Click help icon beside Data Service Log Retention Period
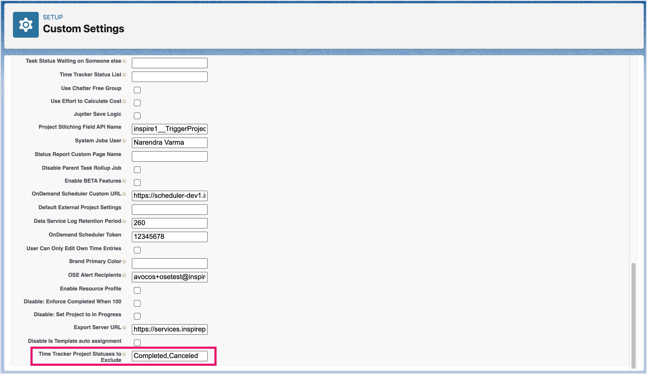 pyautogui.click(x=124, y=221)
